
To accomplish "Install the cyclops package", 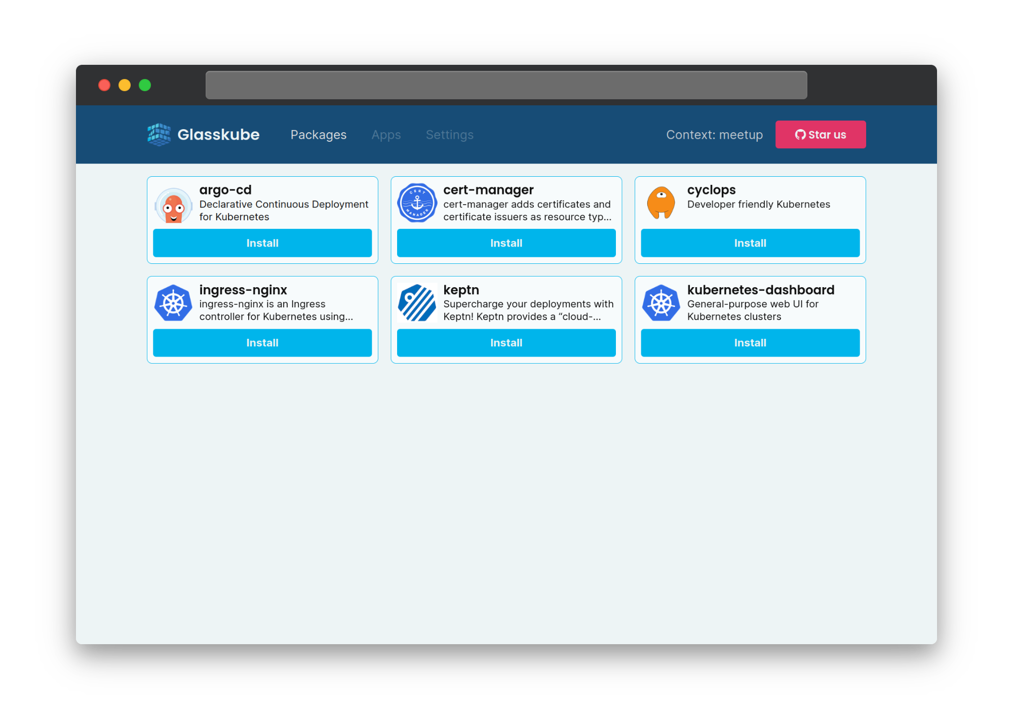I will click(x=750, y=243).
